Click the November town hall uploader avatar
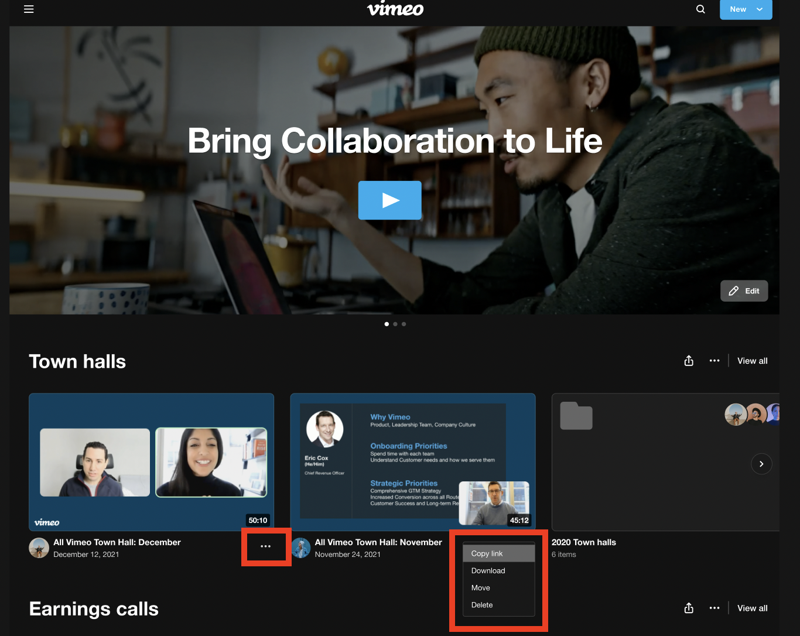This screenshot has width=800, height=636. 300,548
